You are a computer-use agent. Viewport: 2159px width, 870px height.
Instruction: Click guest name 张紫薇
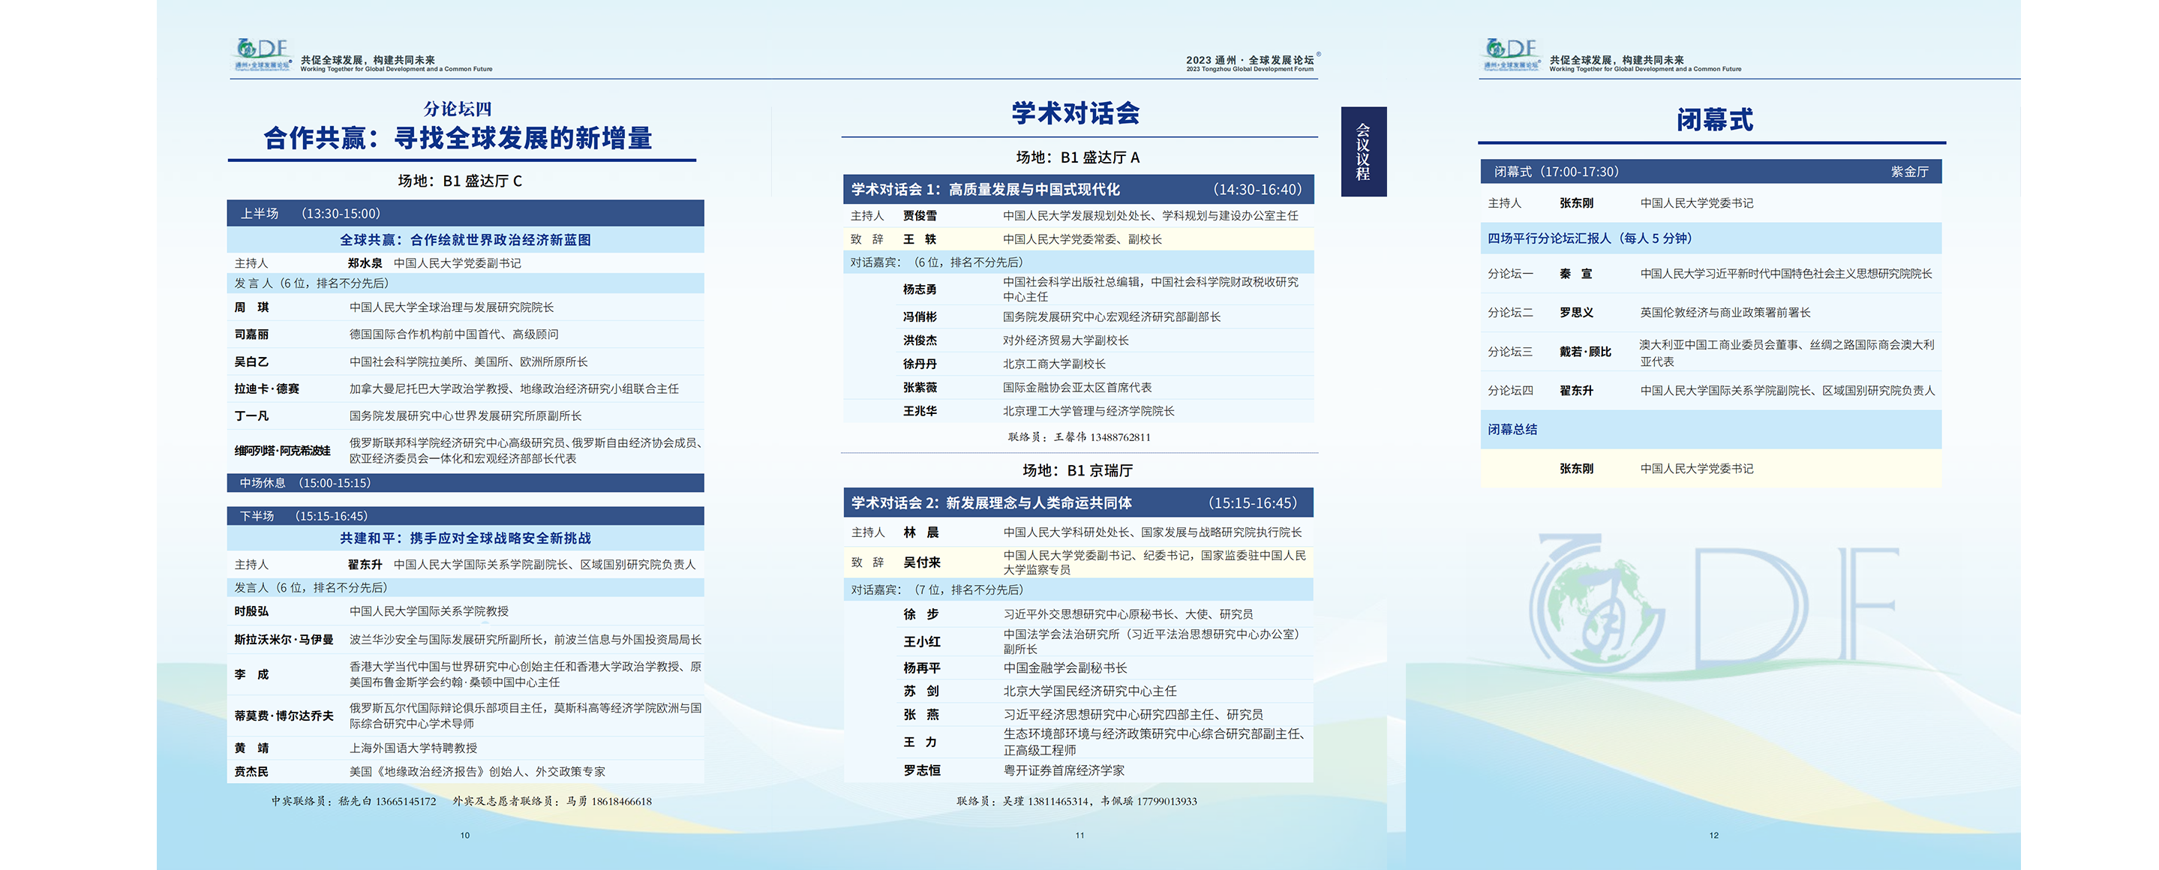tap(920, 388)
